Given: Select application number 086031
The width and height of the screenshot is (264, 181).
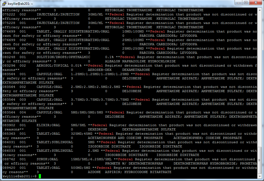Looking at the screenshot, I should tap(9, 142).
